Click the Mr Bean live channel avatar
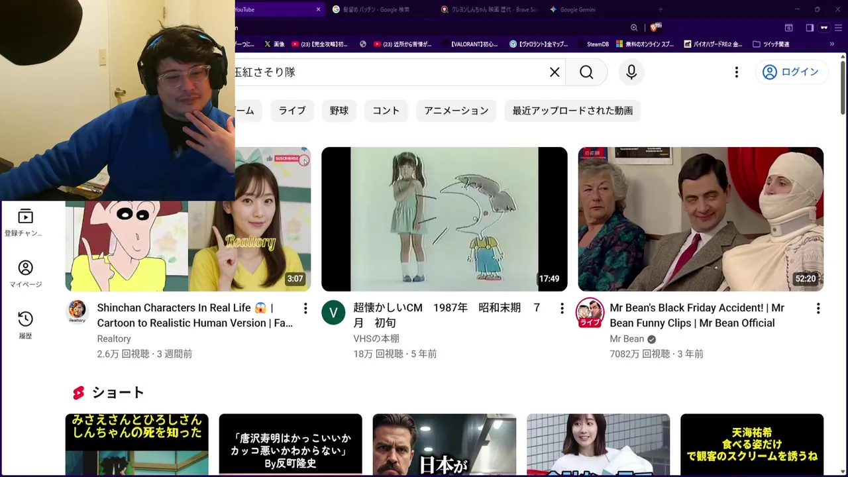Screen dimensions: 848x477 click(x=590, y=312)
